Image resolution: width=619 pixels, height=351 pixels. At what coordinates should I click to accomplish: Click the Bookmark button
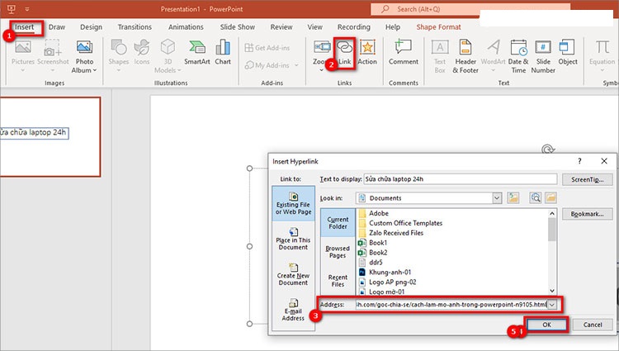588,214
